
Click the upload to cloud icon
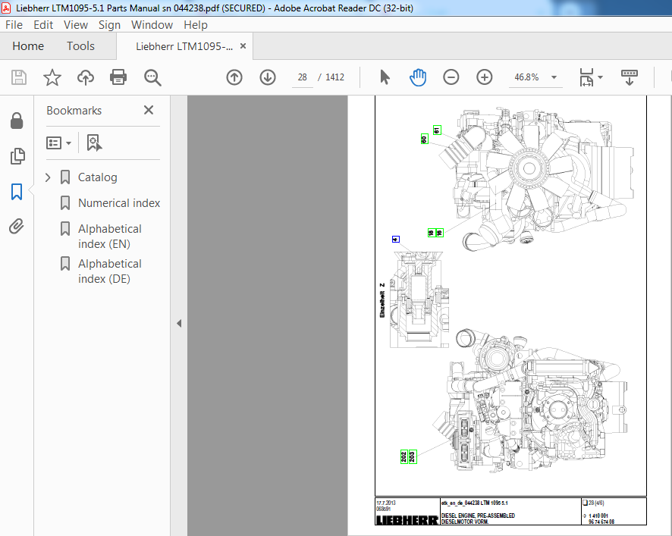coord(85,77)
